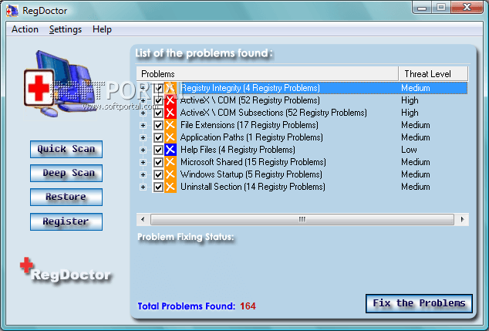Expand the Application Paths tree node
Screen dimensions: 489x331
[x=143, y=137]
